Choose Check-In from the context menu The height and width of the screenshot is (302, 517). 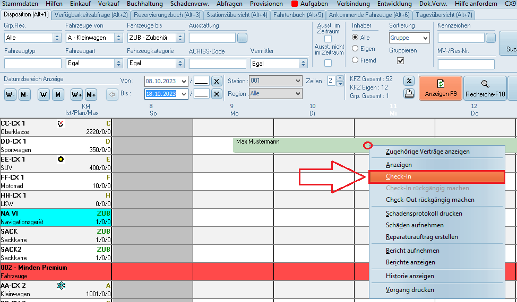[x=435, y=177]
